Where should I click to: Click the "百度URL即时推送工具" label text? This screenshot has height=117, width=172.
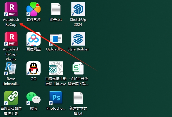coord(11,111)
